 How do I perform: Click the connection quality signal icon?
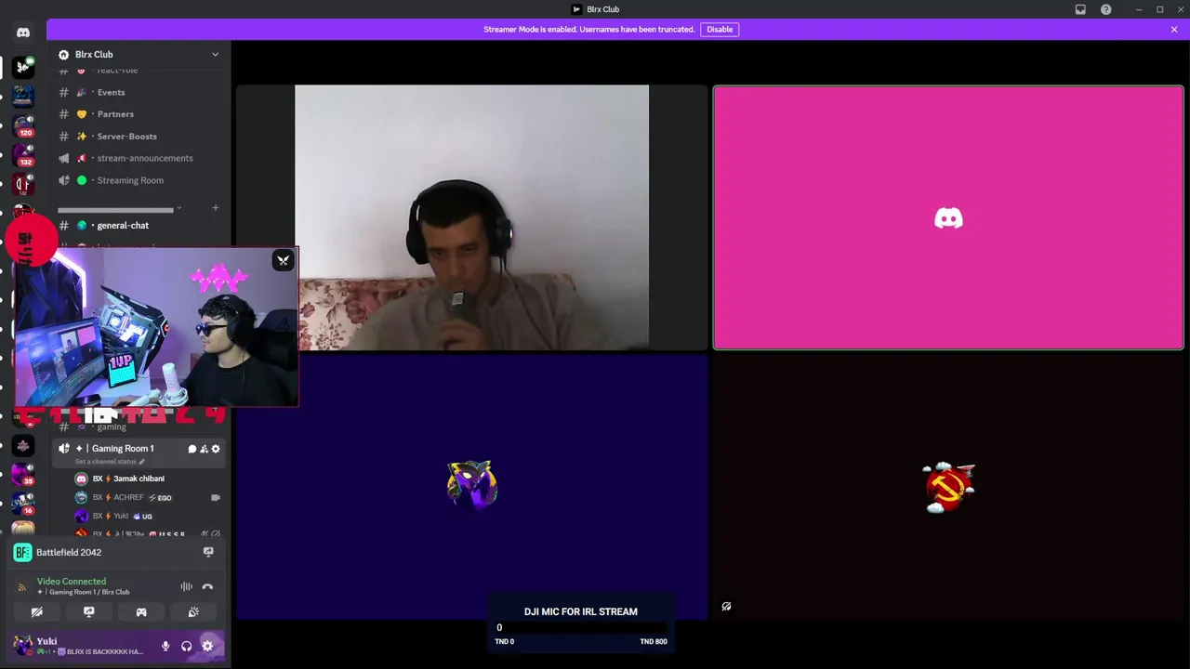[22, 586]
